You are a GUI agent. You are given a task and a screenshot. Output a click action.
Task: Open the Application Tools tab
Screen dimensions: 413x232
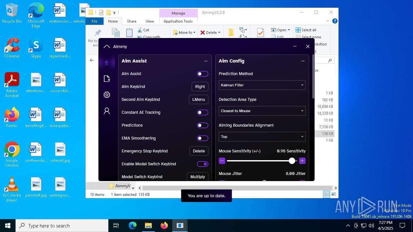[x=178, y=21]
